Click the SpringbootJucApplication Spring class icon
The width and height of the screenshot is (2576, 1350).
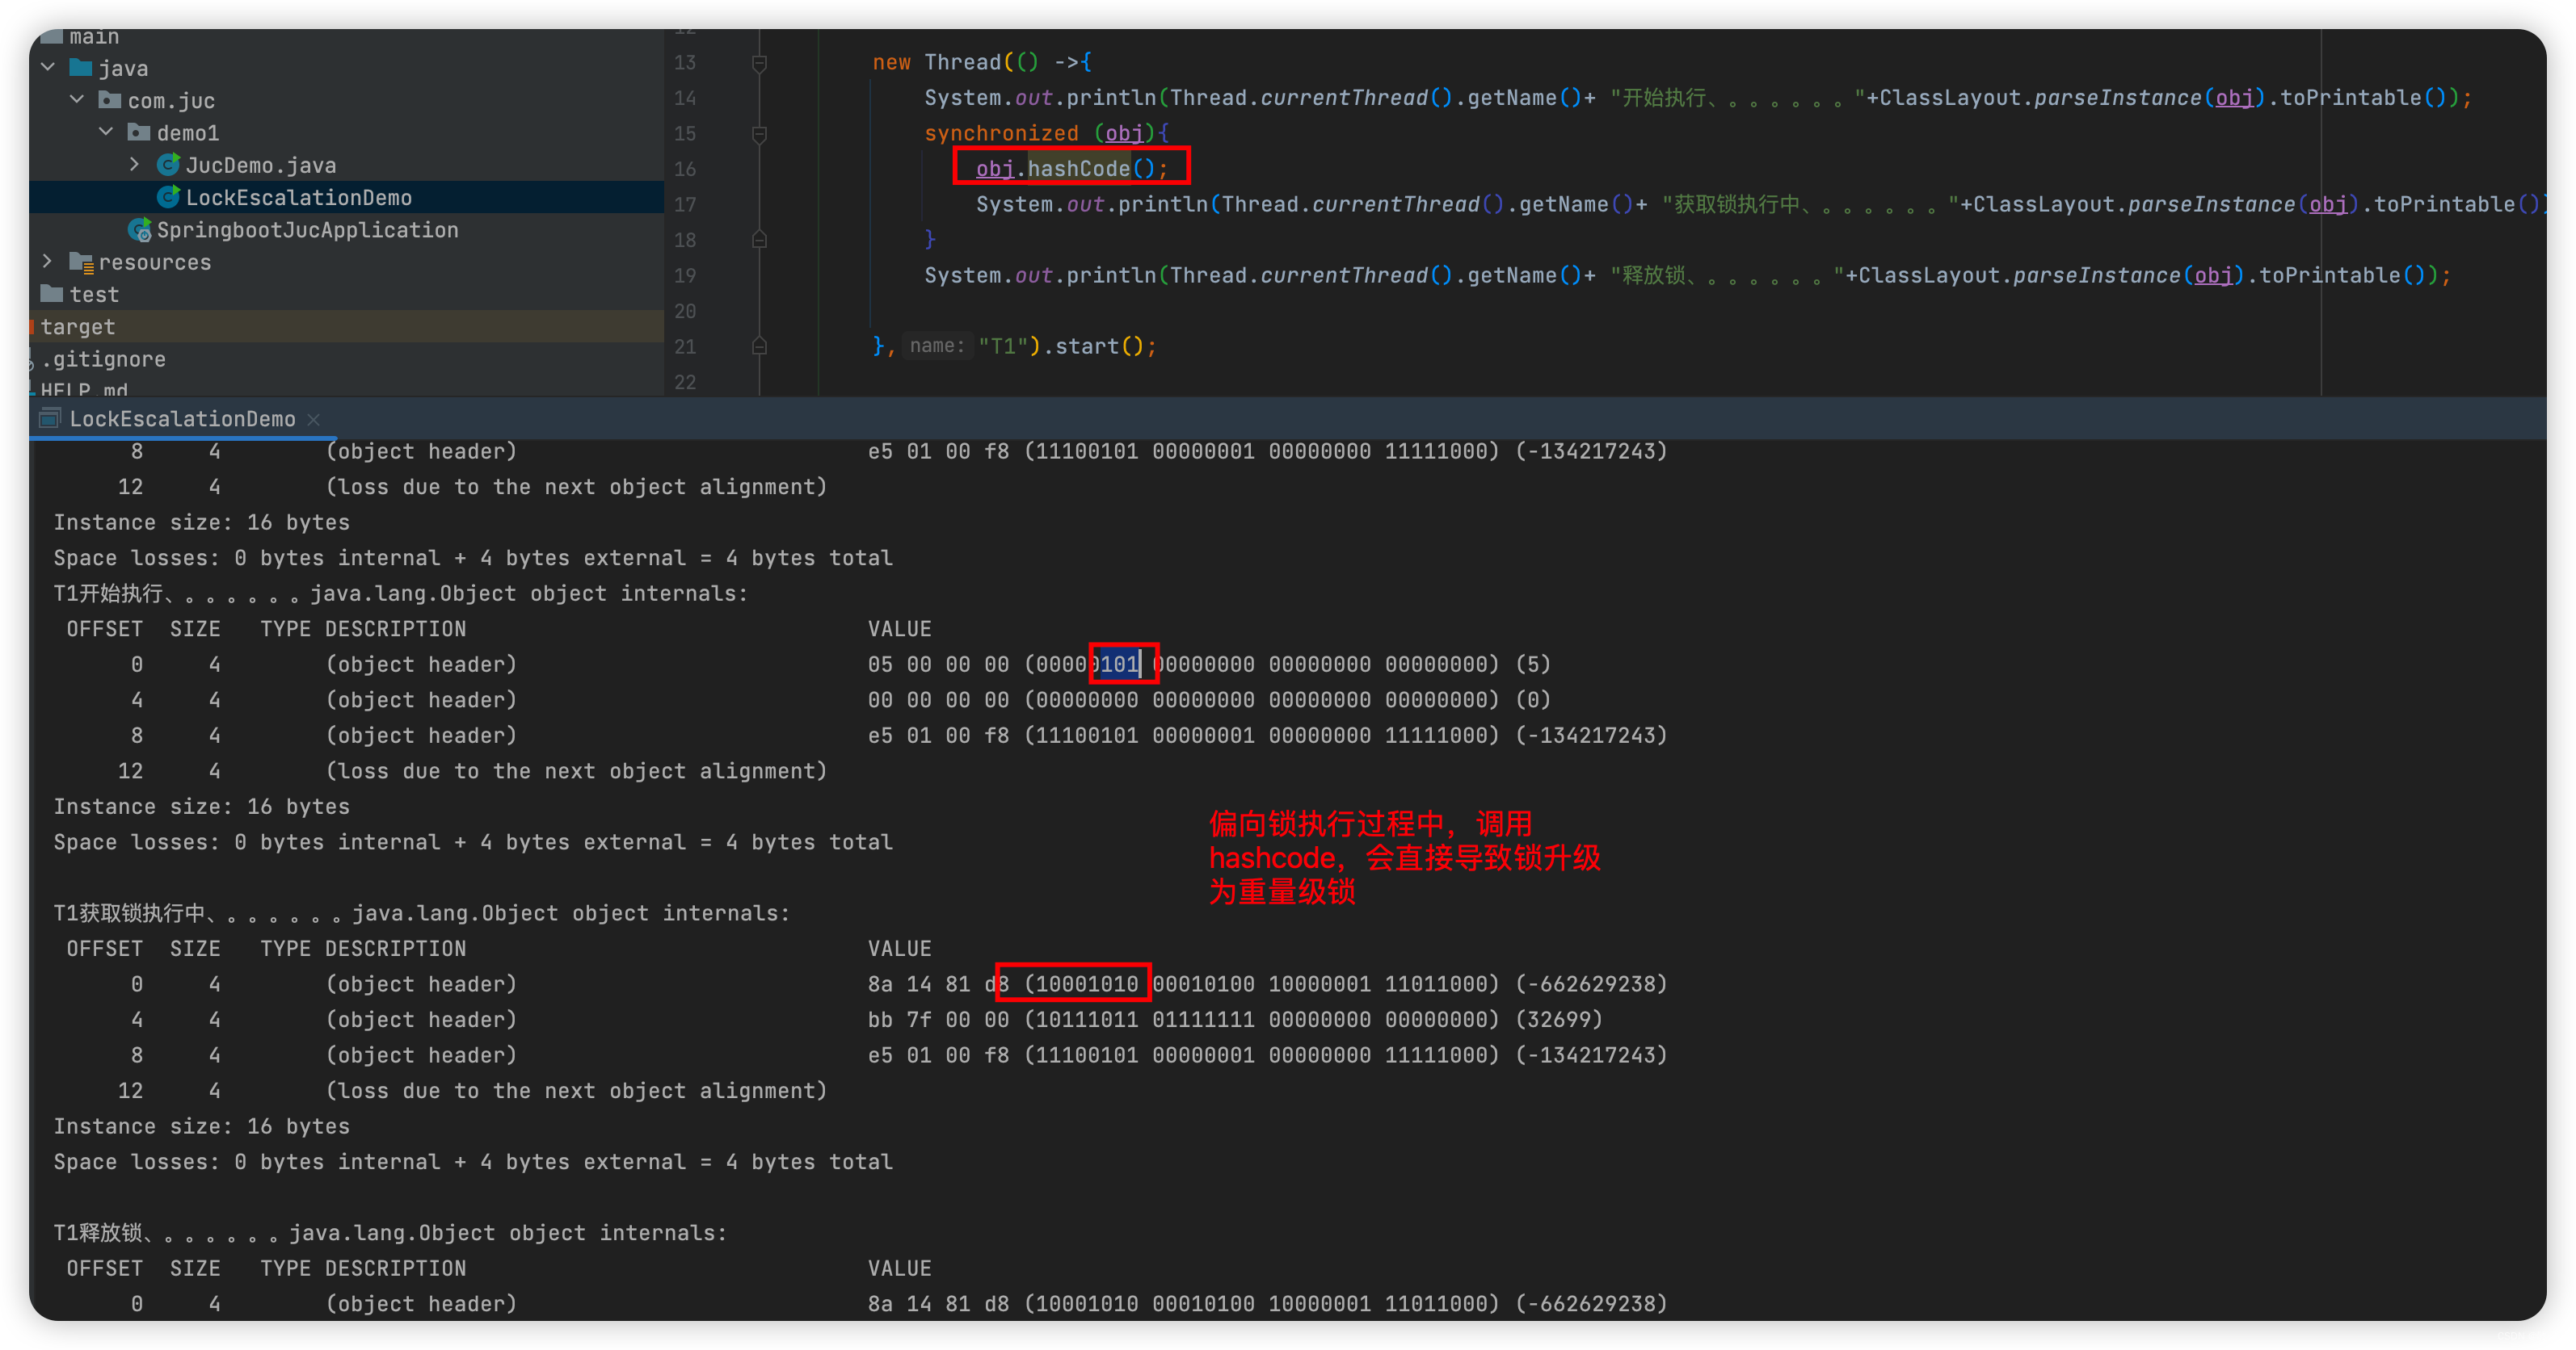[x=140, y=230]
